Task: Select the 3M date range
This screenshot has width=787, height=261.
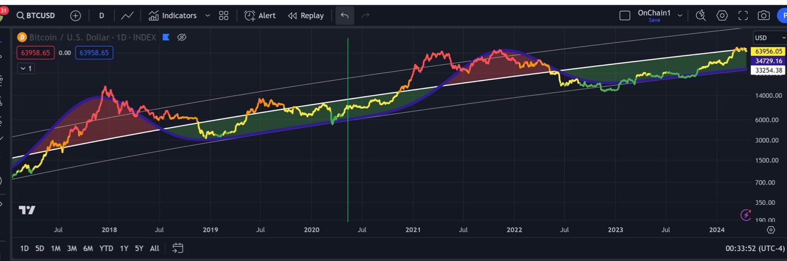Action: (72, 248)
